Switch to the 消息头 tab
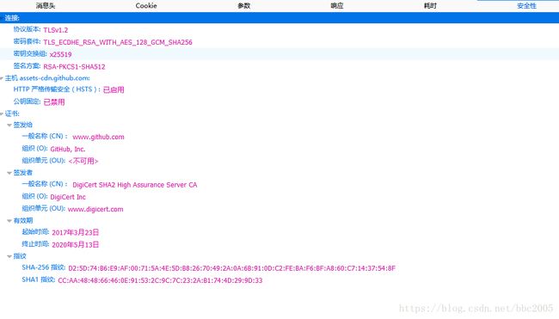 click(46, 6)
